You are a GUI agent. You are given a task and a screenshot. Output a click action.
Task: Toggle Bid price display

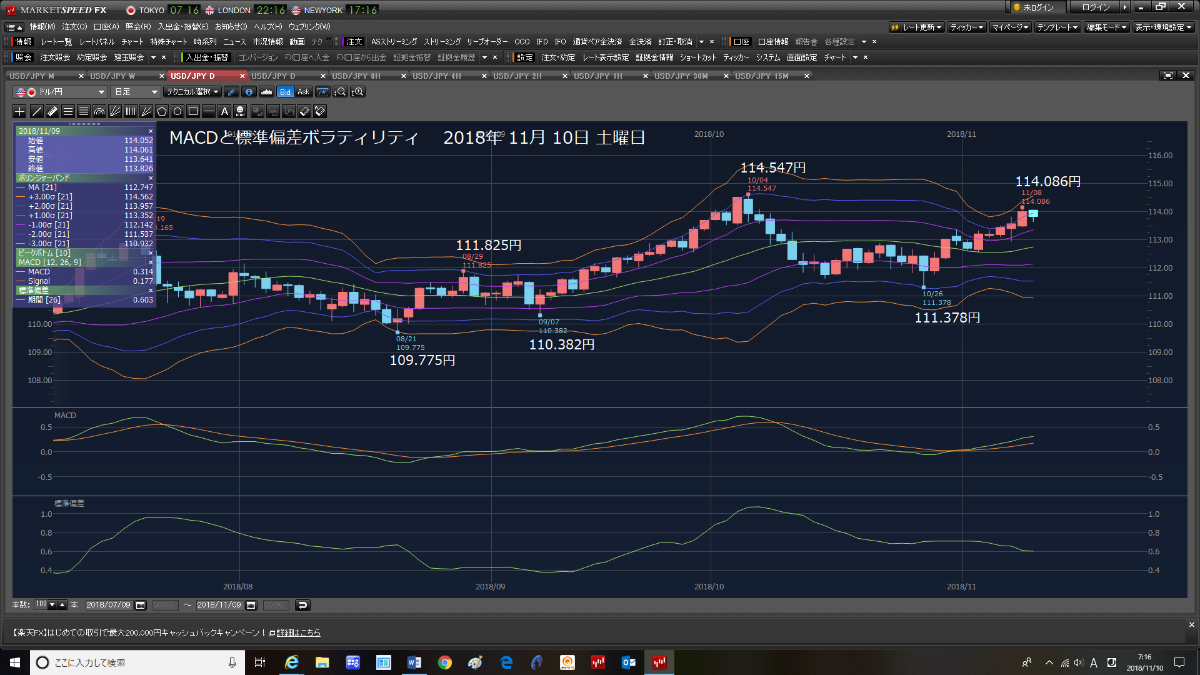tap(285, 92)
